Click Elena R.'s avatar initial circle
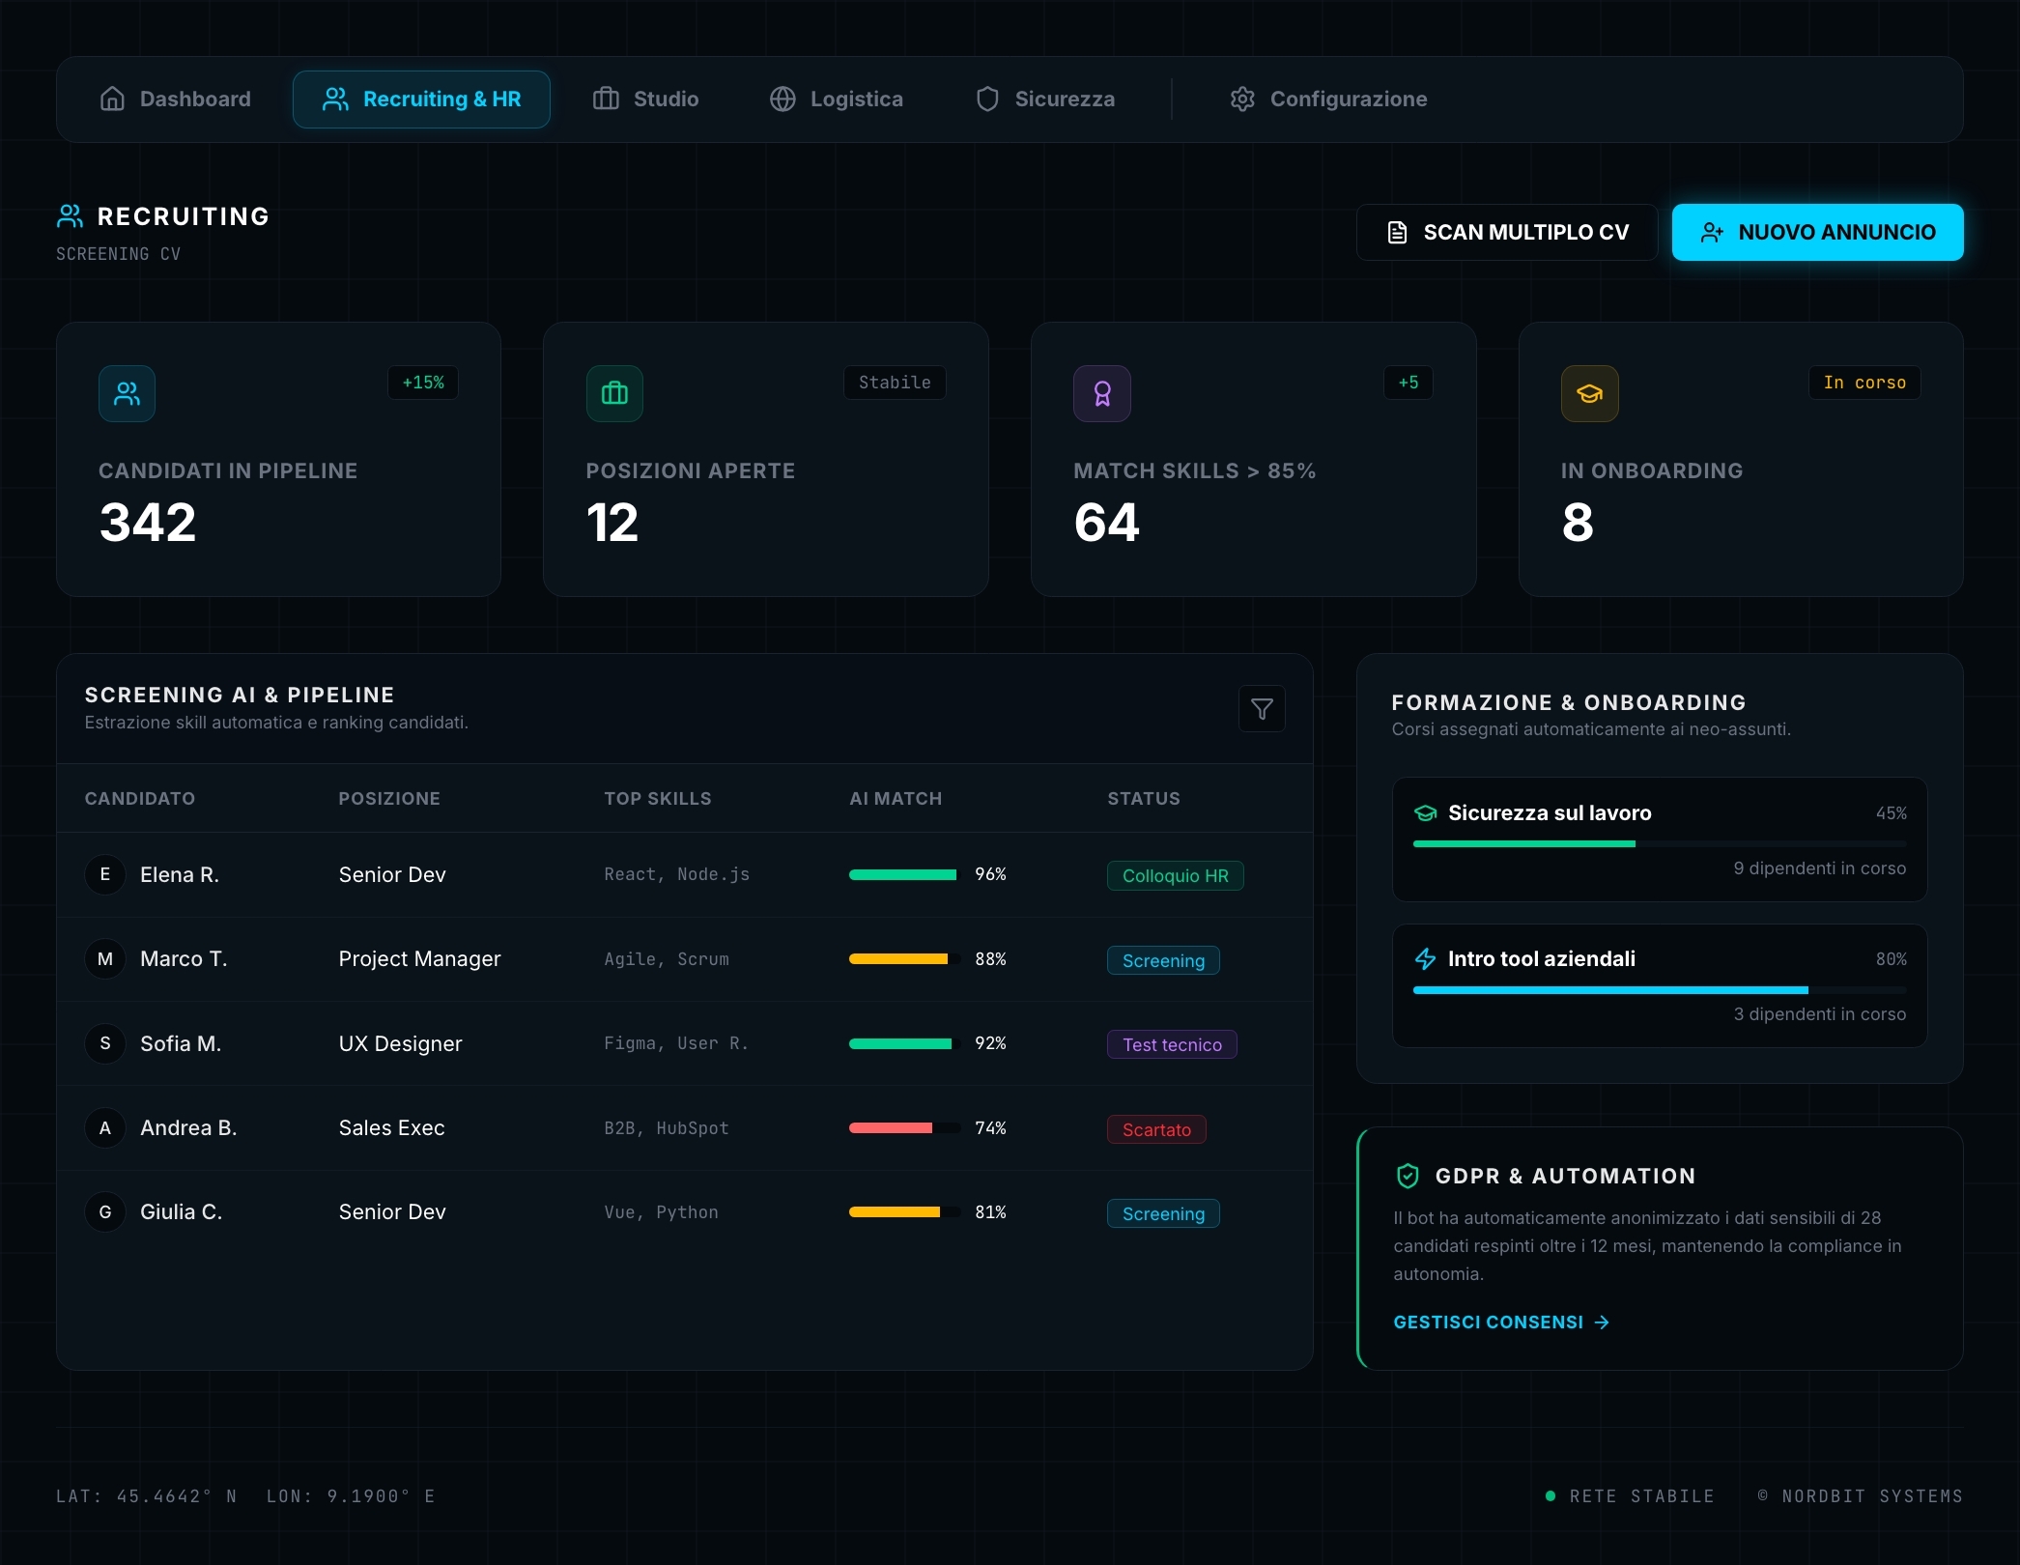This screenshot has height=1565, width=2020. tap(105, 874)
